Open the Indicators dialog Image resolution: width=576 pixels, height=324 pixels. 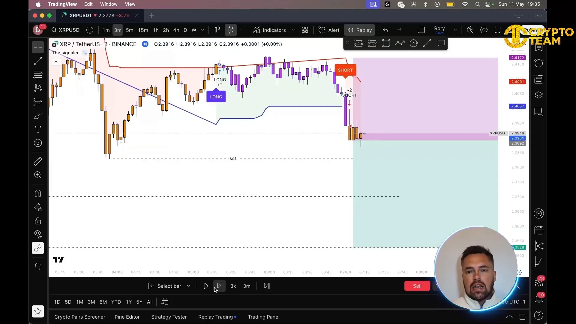click(270, 30)
